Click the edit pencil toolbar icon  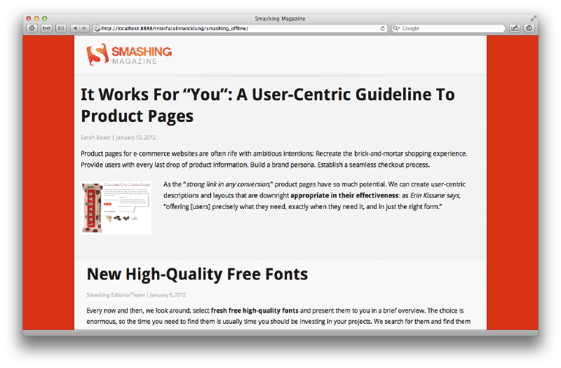515,28
